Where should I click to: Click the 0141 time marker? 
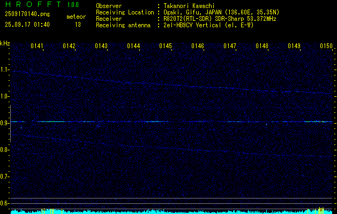tap(37, 47)
